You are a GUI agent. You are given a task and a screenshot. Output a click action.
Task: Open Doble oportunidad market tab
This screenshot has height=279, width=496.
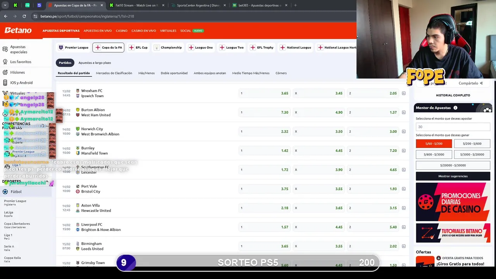(174, 73)
